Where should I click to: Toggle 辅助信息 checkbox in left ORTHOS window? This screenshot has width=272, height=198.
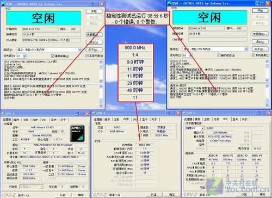tap(53, 55)
